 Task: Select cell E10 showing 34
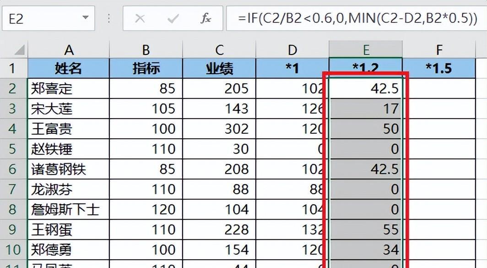[x=366, y=250]
